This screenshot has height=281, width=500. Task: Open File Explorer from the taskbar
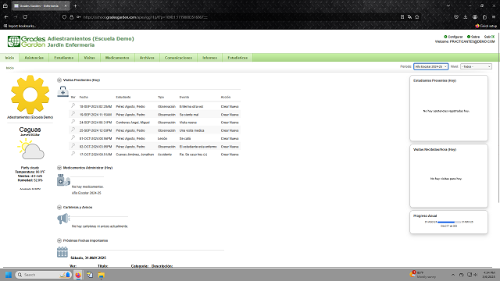click(101, 275)
